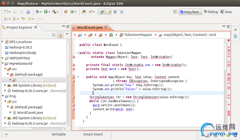
Task: Click the Back navigation arrow icon
Action: pos(30,19)
